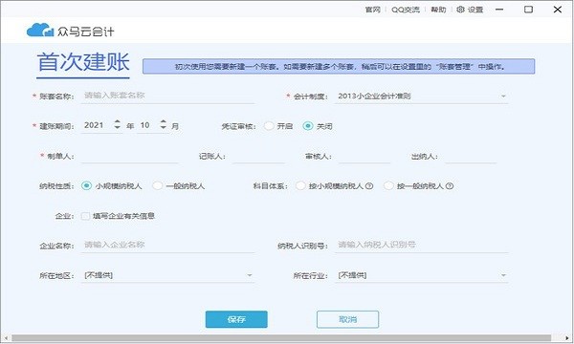Increase the year stepper up arrow
This screenshot has height=344, width=574.
click(x=117, y=121)
